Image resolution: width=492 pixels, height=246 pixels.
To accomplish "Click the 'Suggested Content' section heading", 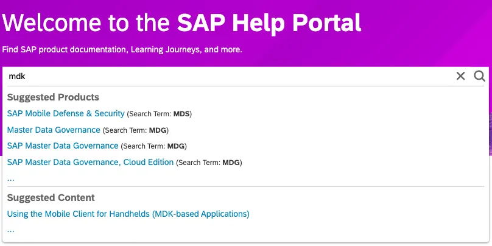I will pos(51,198).
